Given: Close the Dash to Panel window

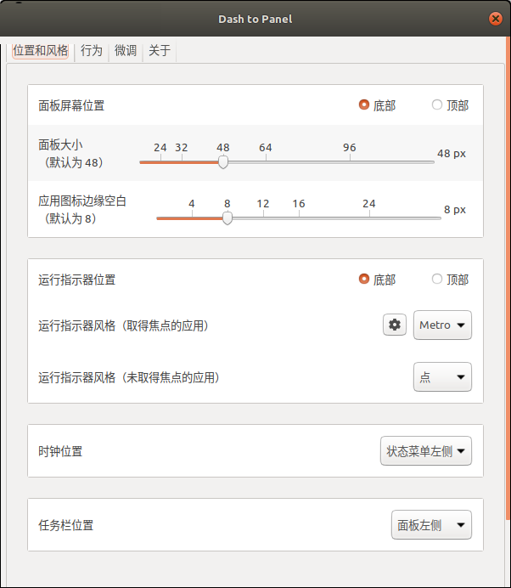Looking at the screenshot, I should click(496, 18).
